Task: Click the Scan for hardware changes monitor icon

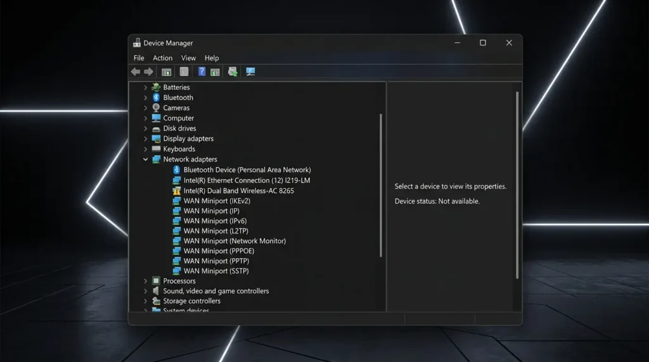Action: tap(250, 72)
